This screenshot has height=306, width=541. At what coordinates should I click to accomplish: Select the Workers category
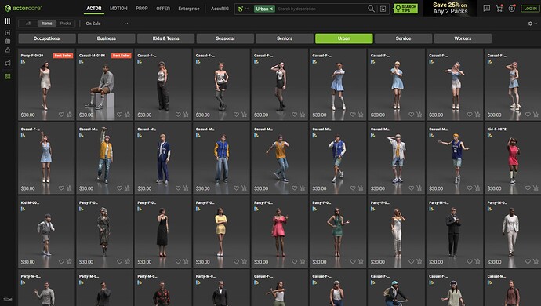(x=463, y=38)
